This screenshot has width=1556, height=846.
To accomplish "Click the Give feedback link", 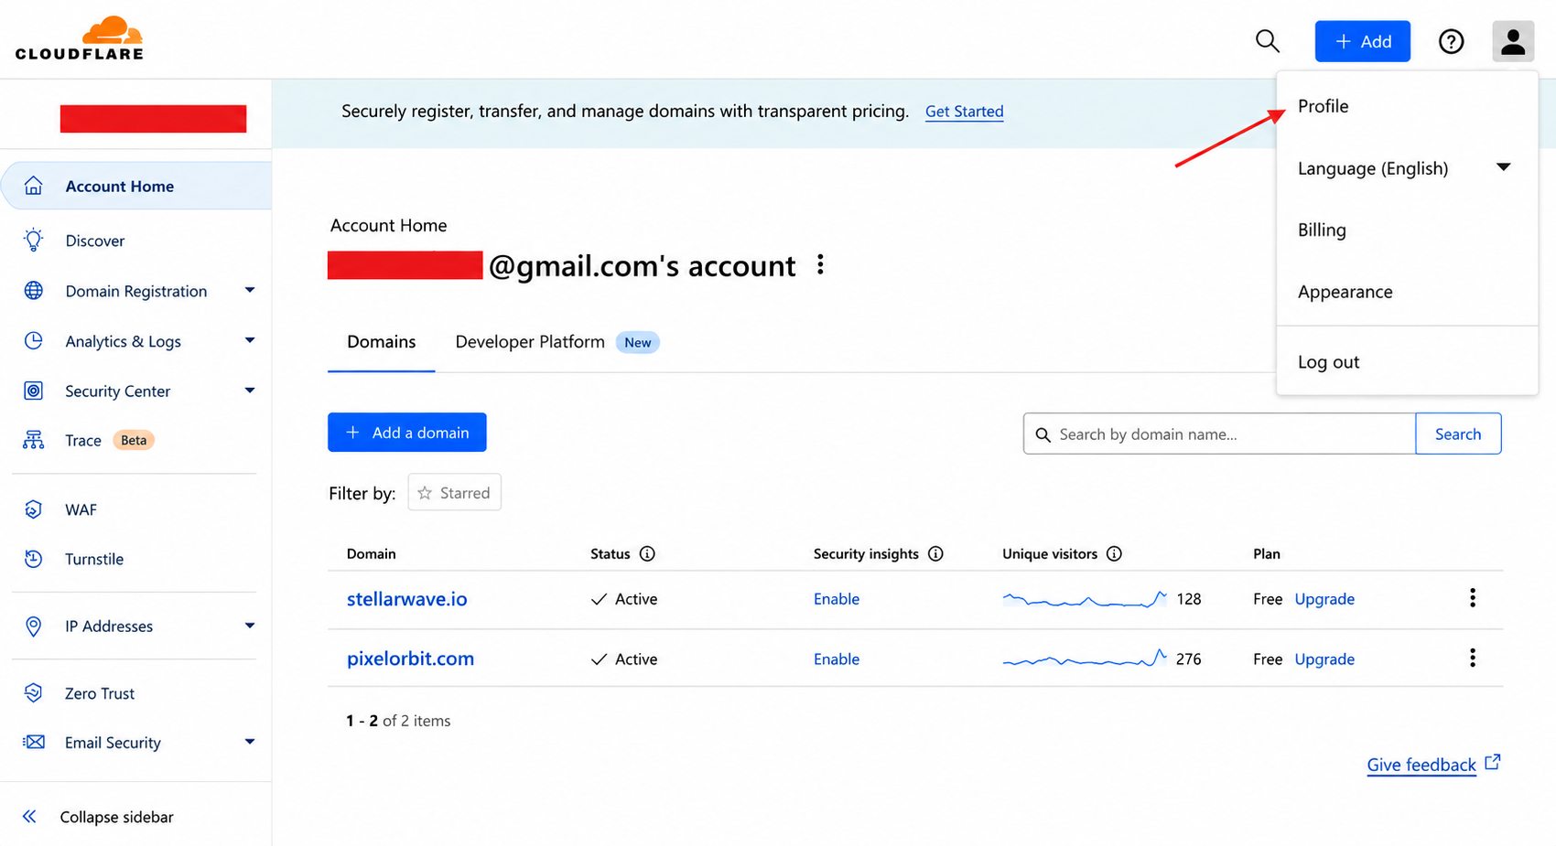I will click(1421, 765).
